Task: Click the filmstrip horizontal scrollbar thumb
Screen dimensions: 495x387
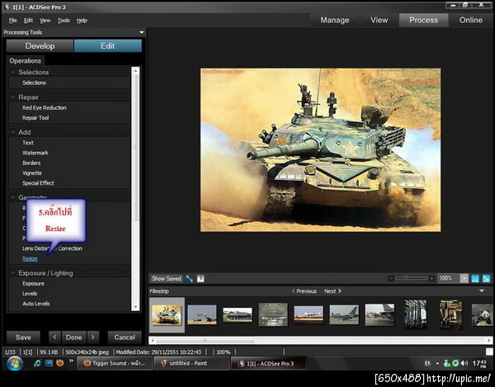Action: click(x=205, y=341)
